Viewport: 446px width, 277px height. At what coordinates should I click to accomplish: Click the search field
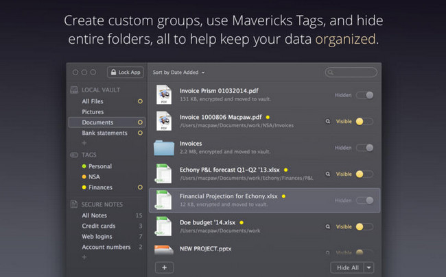350,72
